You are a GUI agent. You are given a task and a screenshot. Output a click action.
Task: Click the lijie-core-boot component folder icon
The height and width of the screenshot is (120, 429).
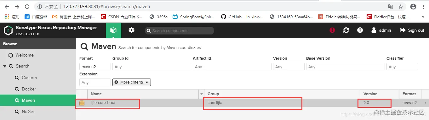(82, 103)
